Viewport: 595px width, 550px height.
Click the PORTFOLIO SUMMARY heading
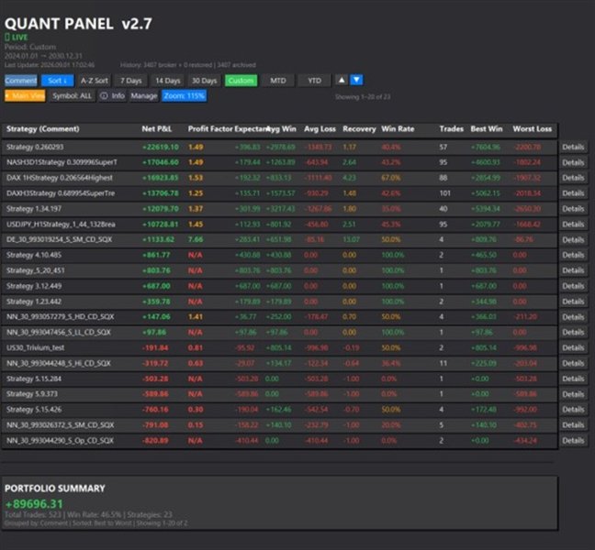tap(55, 489)
